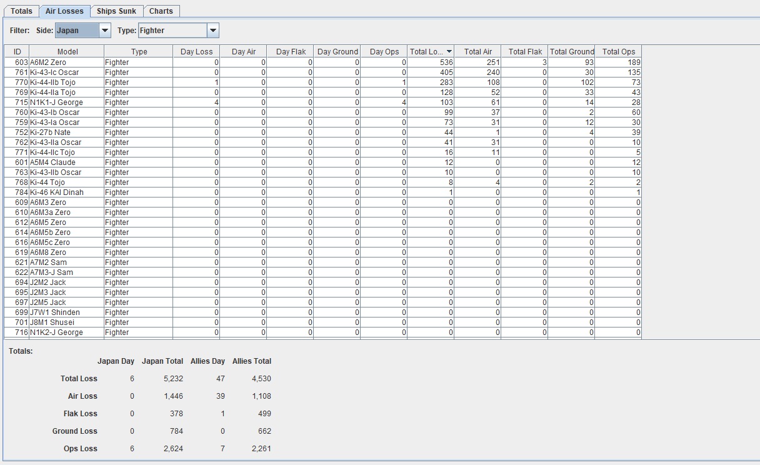Select the Ki-43-Ic Oscar row

pyautogui.click(x=323, y=72)
